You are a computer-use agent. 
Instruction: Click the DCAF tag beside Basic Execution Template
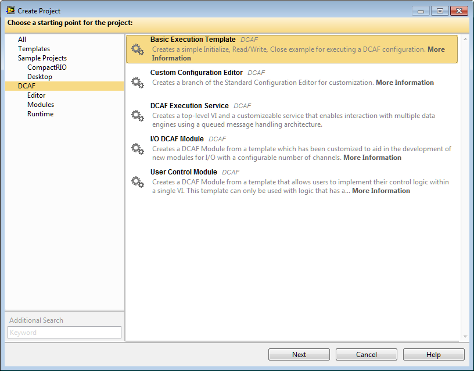tap(249, 40)
